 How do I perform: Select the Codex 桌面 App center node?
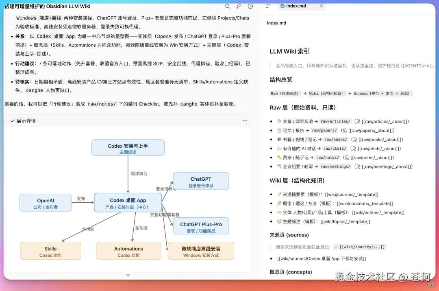click(128, 203)
